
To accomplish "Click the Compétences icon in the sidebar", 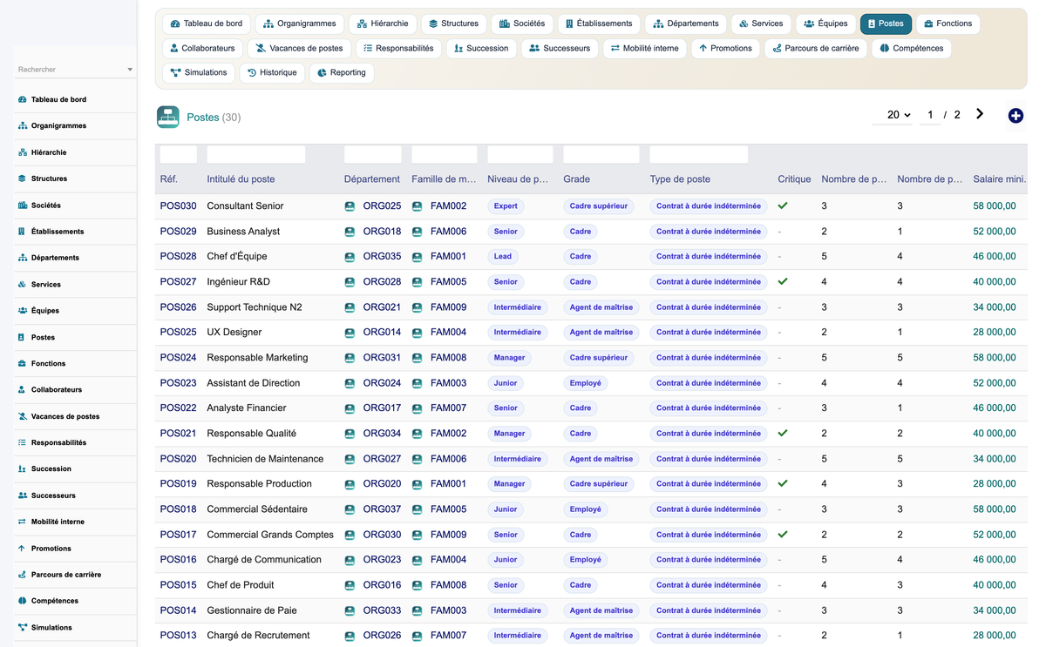I will click(22, 601).
